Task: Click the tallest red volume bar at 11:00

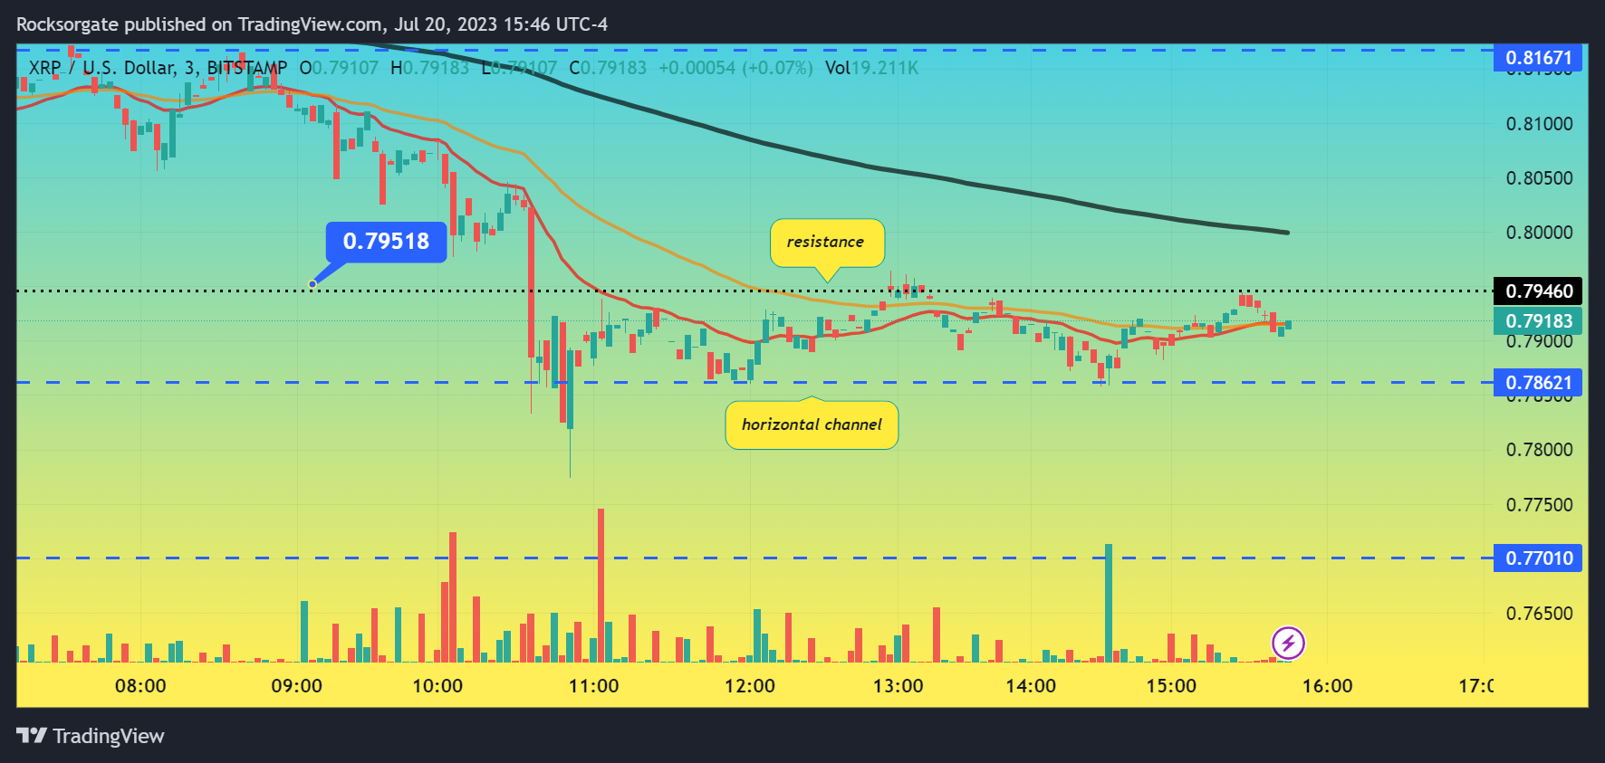Action: point(601,586)
